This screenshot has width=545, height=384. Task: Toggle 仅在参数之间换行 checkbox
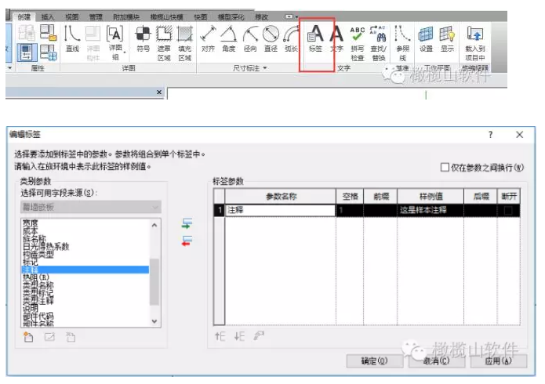point(445,168)
